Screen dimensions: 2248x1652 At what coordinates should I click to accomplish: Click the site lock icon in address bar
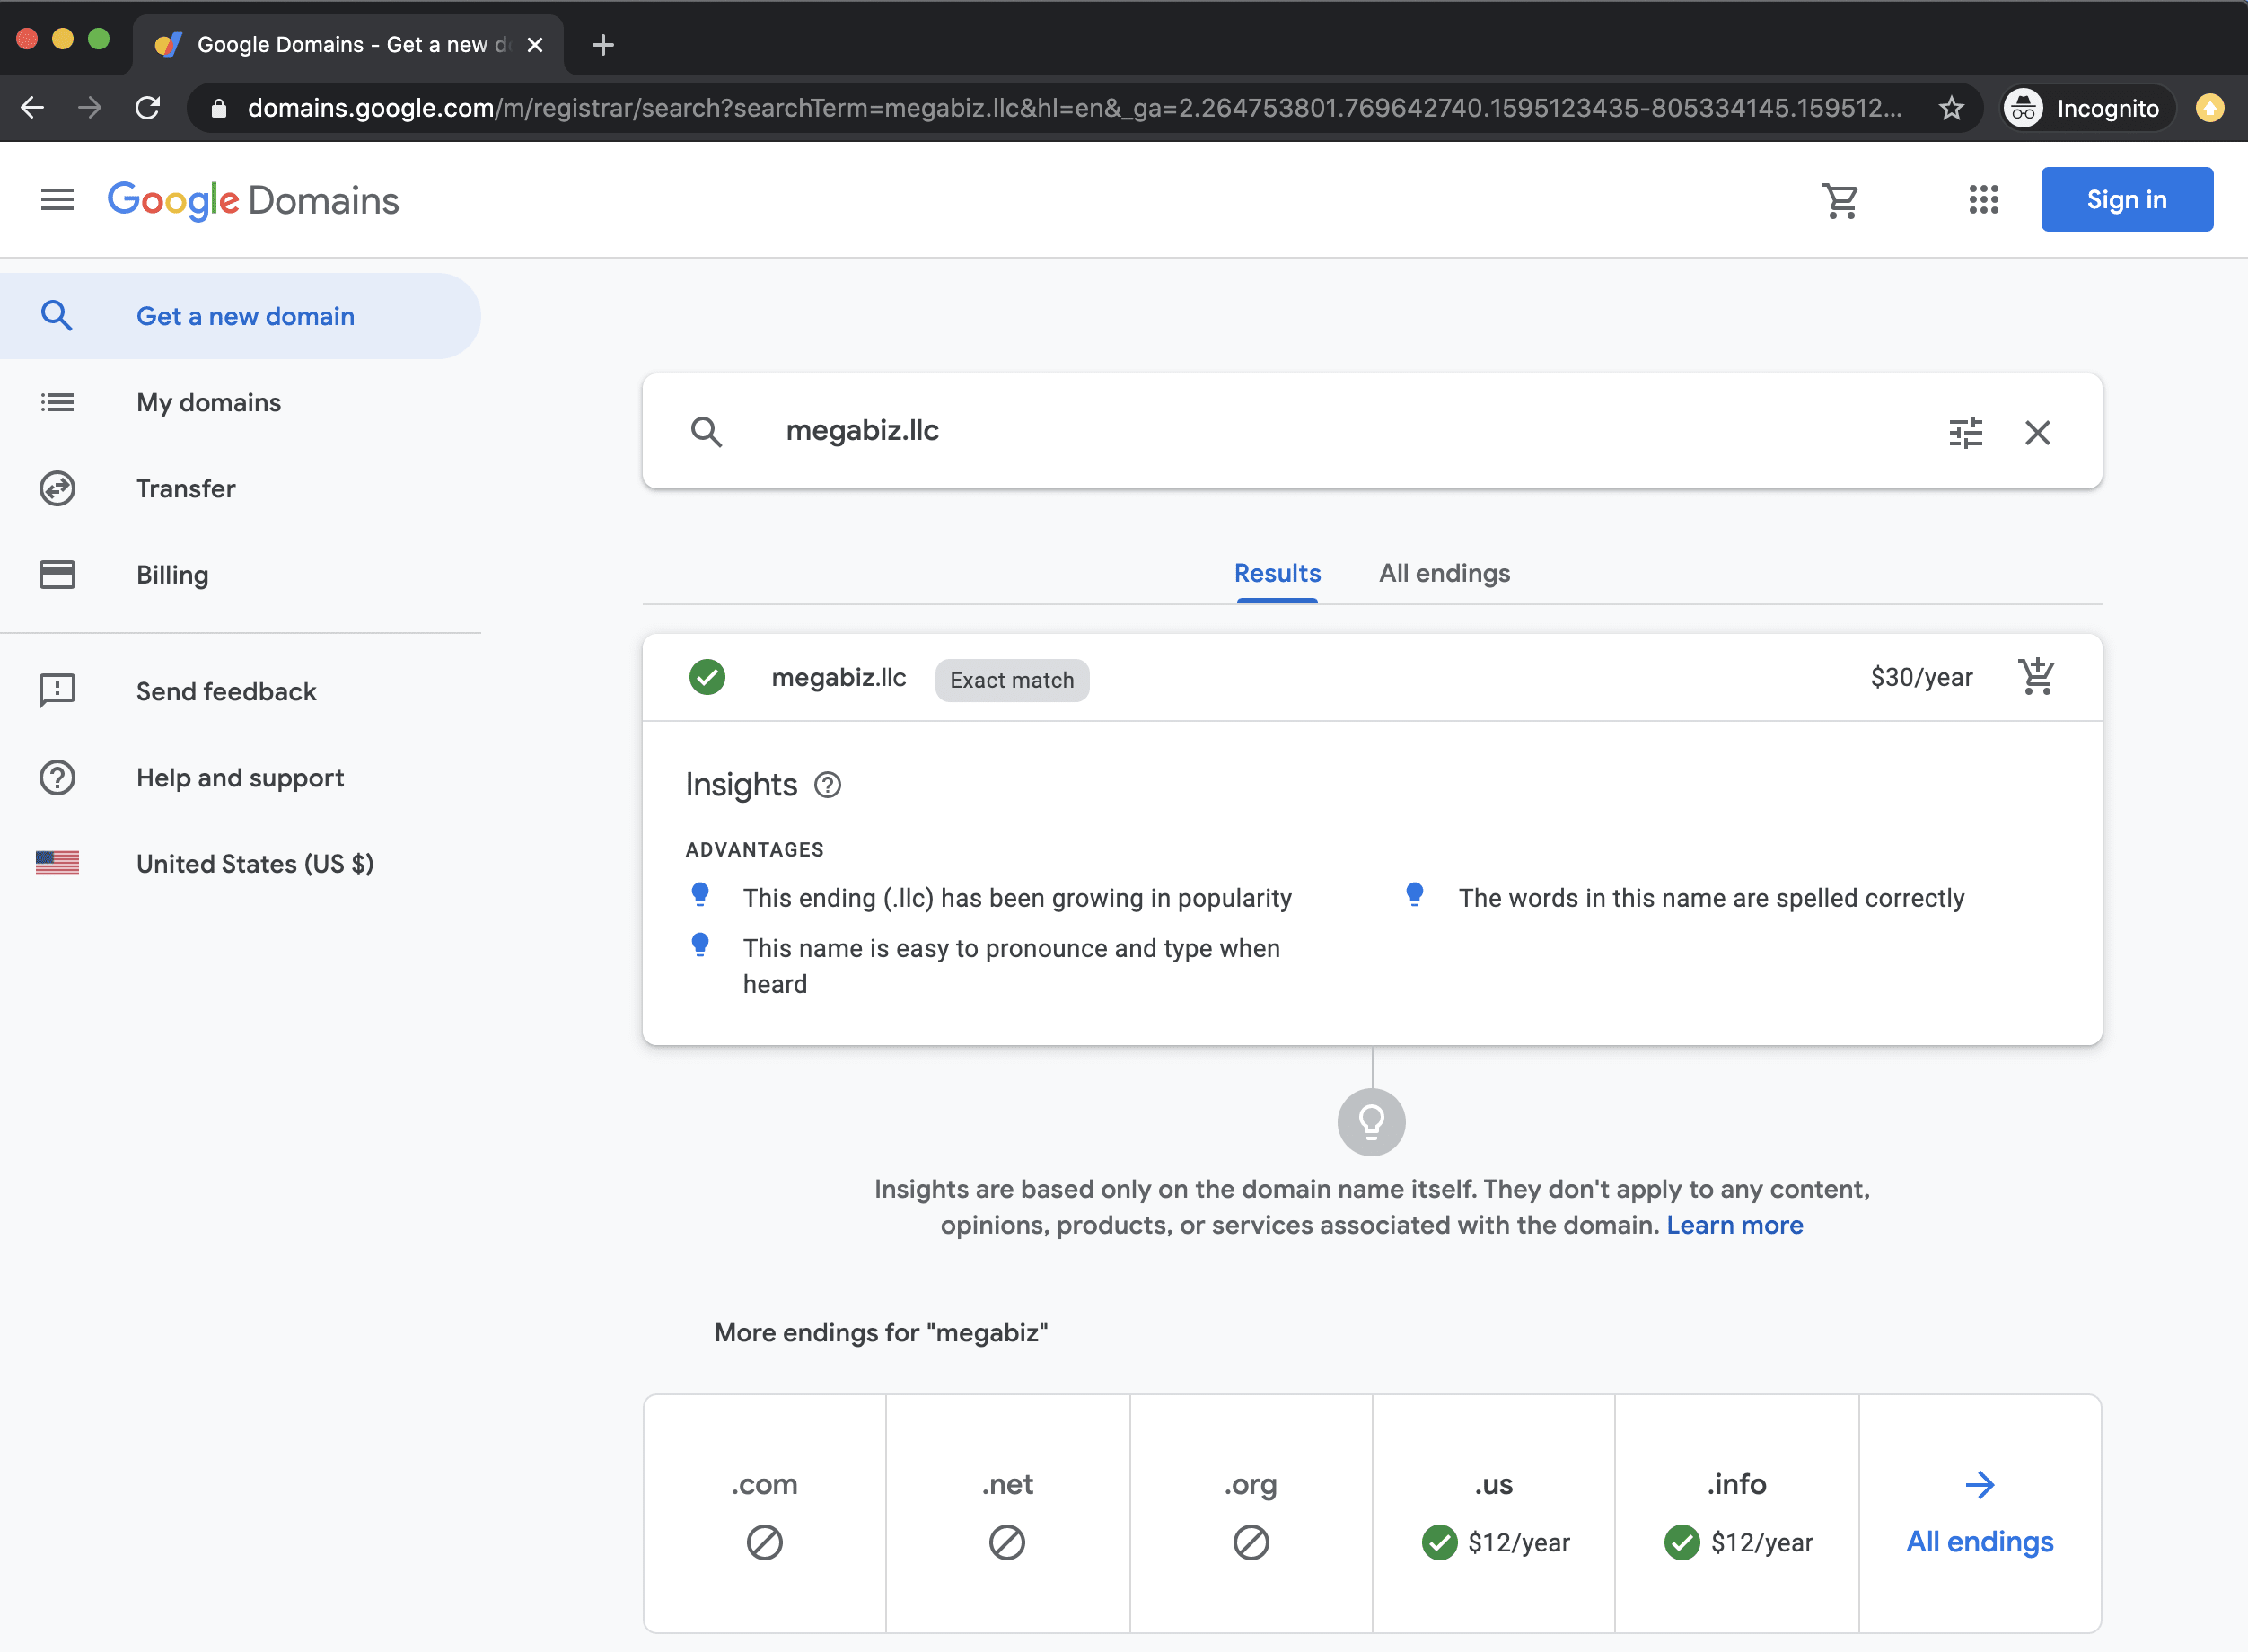click(219, 108)
